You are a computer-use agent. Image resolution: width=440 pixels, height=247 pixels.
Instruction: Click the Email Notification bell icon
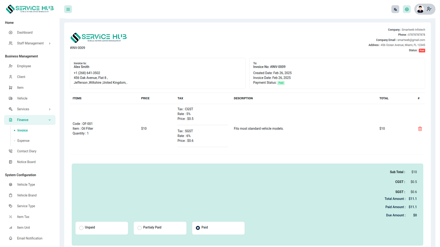pos(11,238)
